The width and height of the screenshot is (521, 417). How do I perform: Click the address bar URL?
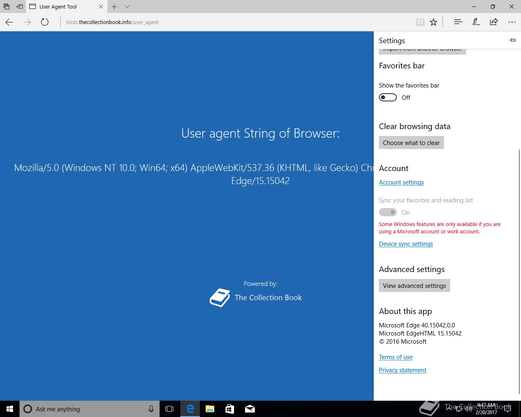[112, 22]
